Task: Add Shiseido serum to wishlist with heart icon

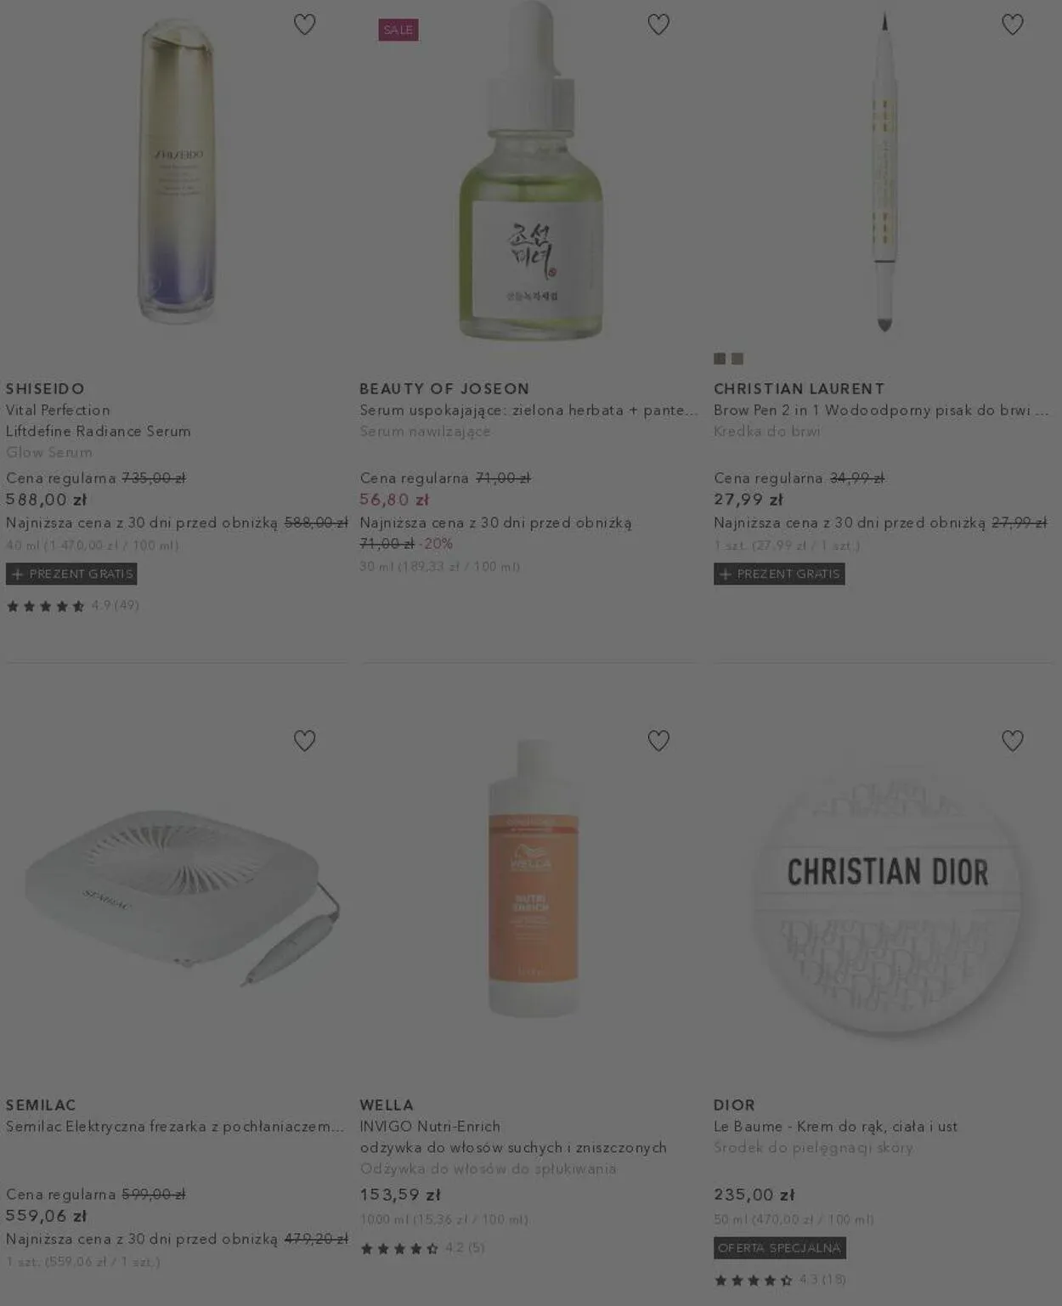Action: point(304,25)
